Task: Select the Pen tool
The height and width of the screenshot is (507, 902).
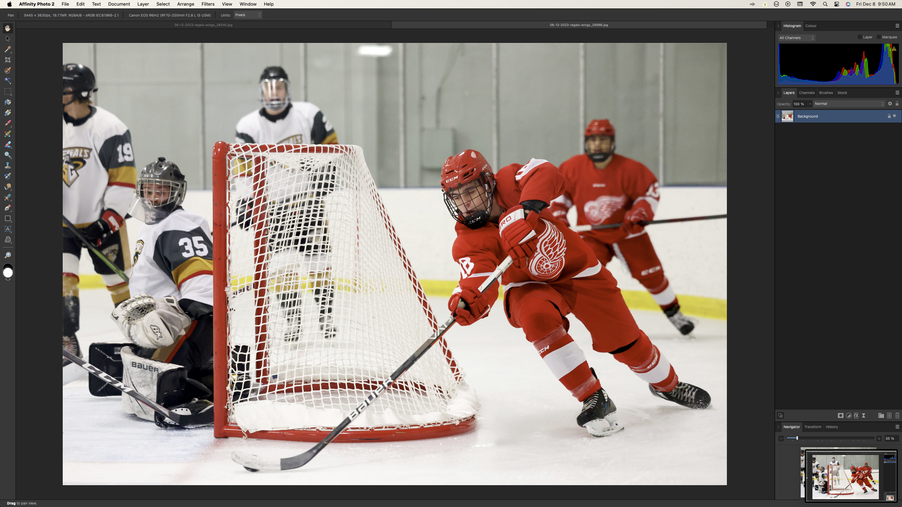Action: (8, 208)
